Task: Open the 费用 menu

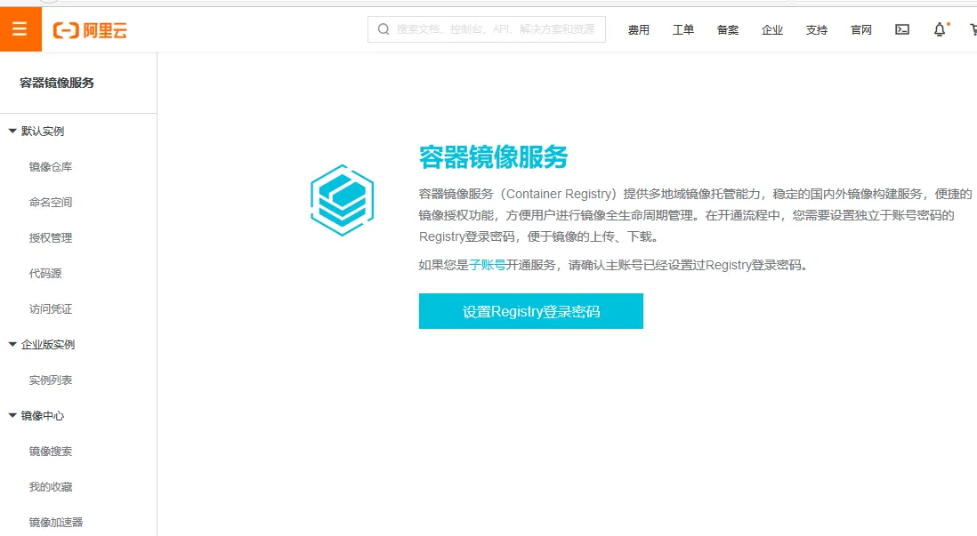Action: (x=639, y=30)
